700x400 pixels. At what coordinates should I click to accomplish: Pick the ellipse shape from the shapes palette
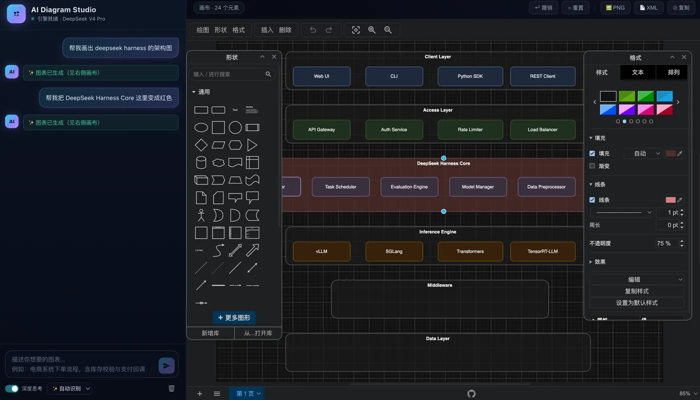point(201,128)
